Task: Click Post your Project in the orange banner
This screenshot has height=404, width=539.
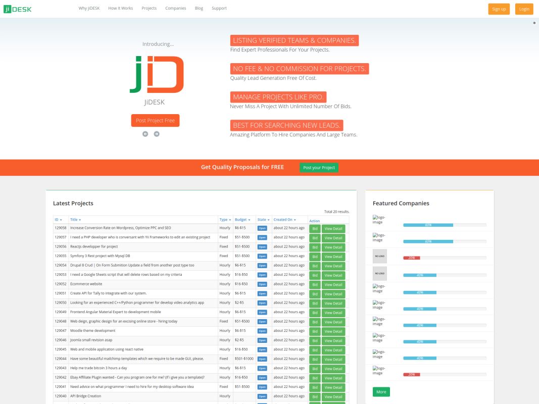Action: pyautogui.click(x=319, y=167)
